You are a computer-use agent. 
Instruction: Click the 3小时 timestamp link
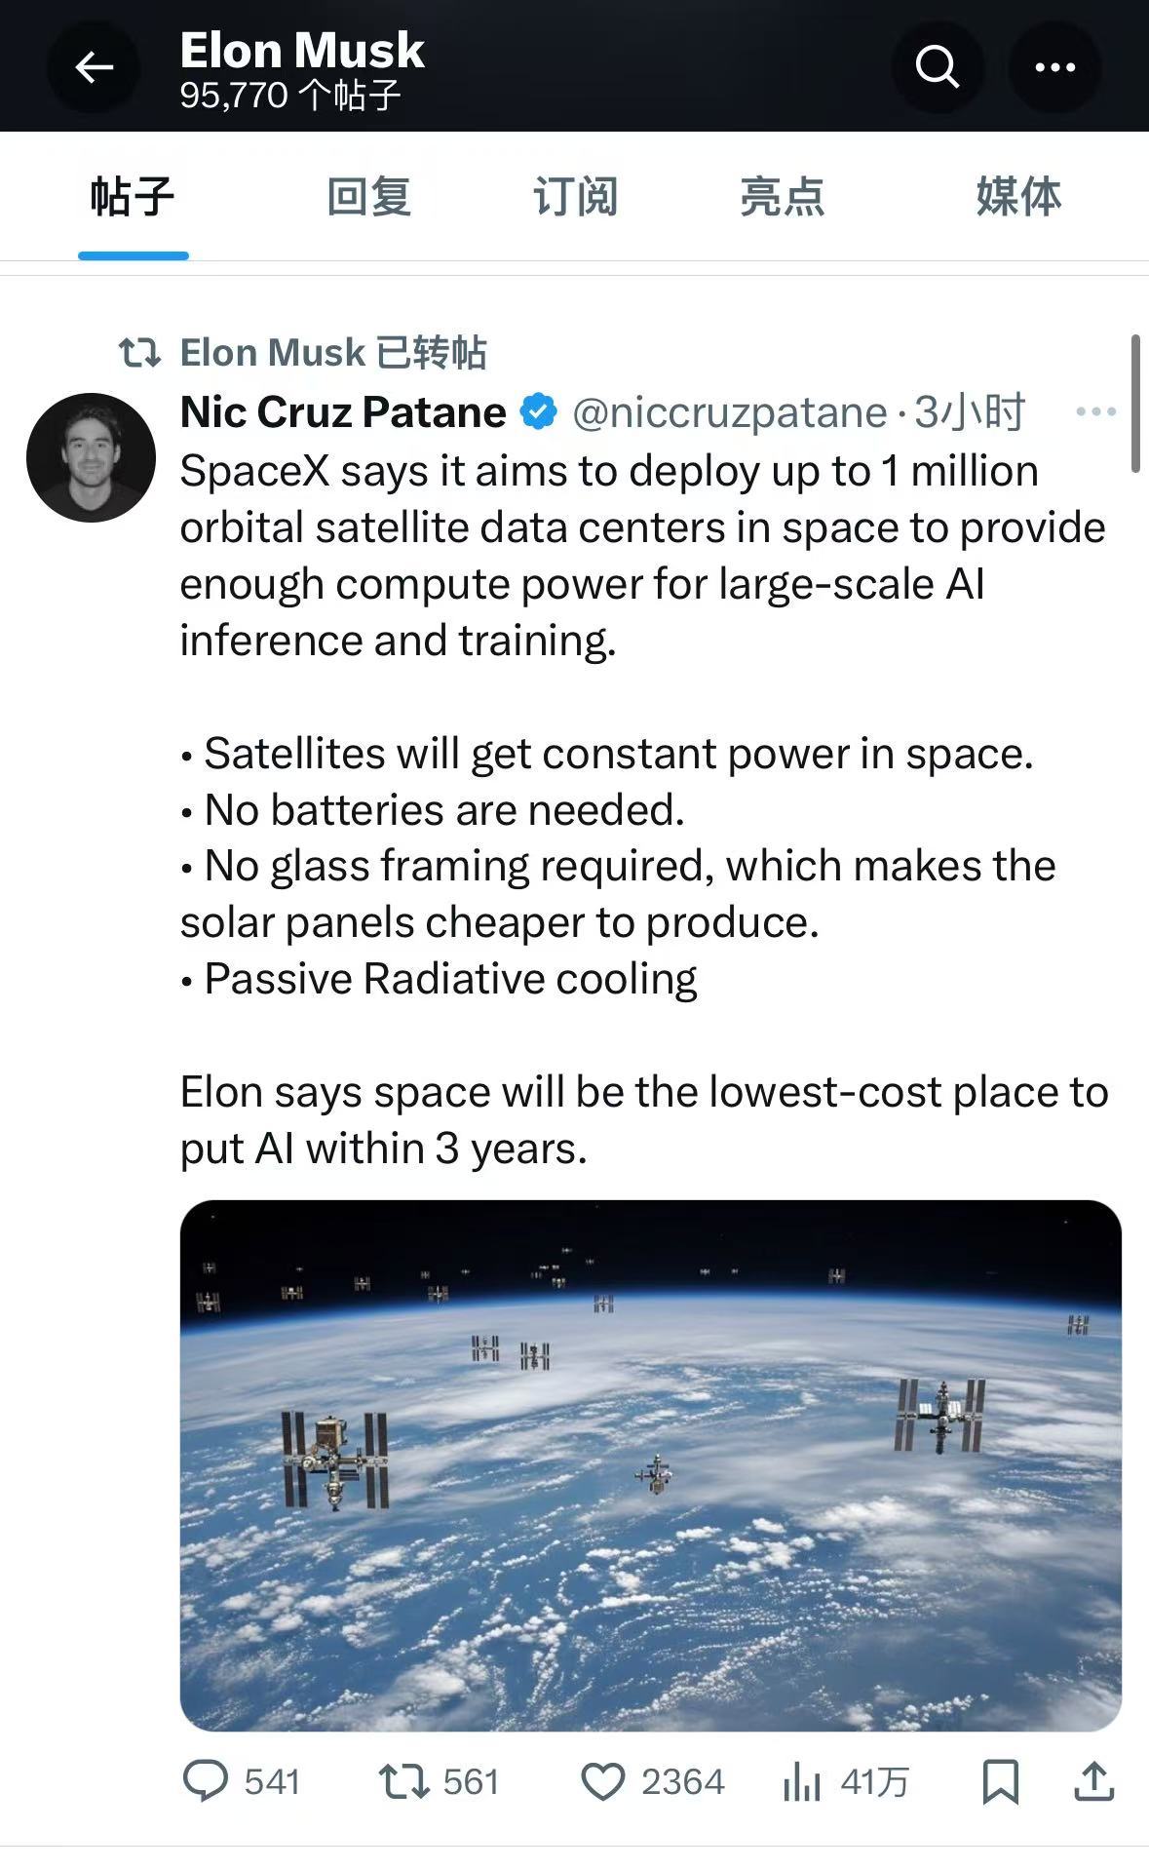point(970,411)
